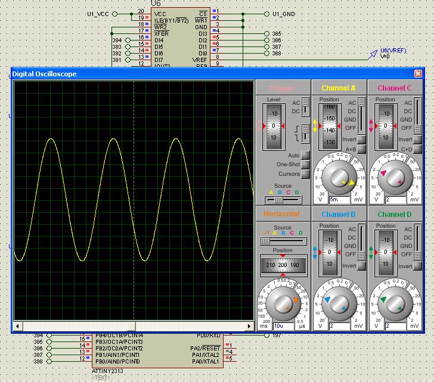Toggle Channel D Invert button
Image resolution: width=434 pixels, height=382 pixels.
pos(417,266)
